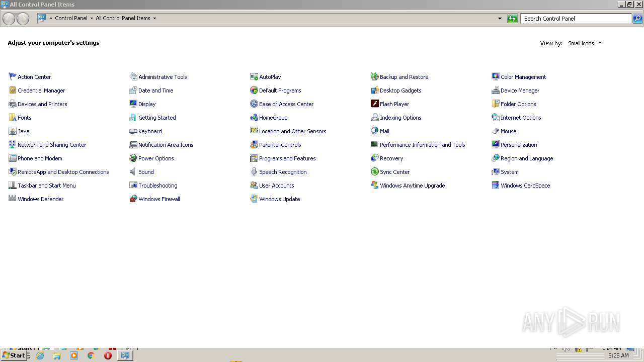Open the Programs and Features link
644x362 pixels.
pos(287,158)
